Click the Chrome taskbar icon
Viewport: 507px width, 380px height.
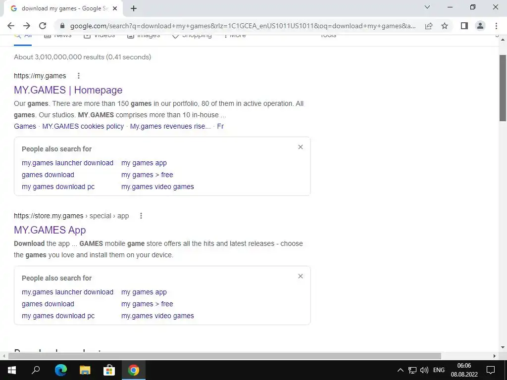pyautogui.click(x=134, y=370)
